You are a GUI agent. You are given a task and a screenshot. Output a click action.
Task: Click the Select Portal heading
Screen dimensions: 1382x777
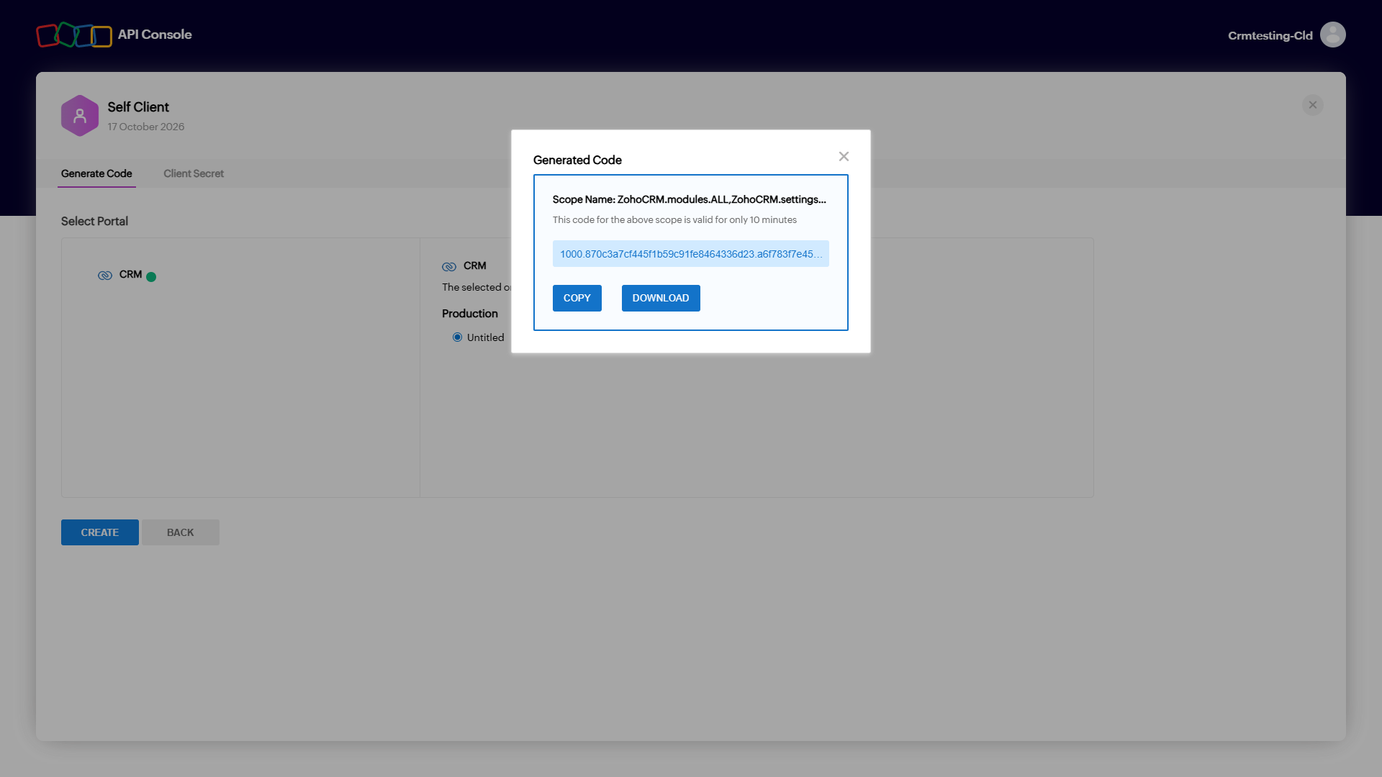[x=94, y=221]
